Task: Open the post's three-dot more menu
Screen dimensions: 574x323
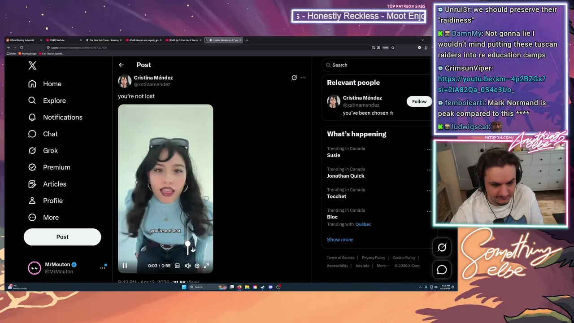Action: point(303,78)
